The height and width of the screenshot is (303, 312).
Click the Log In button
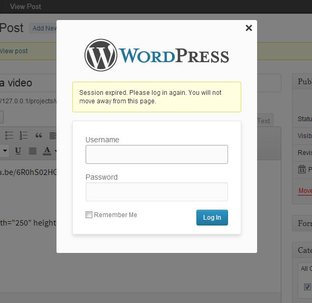(212, 218)
